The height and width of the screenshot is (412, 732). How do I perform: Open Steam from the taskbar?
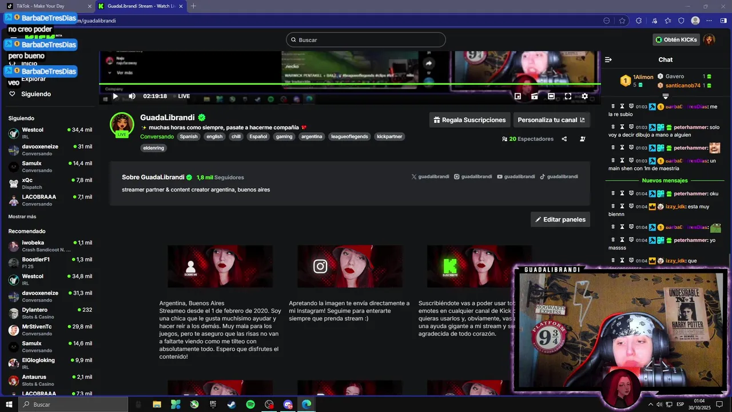coord(232,405)
